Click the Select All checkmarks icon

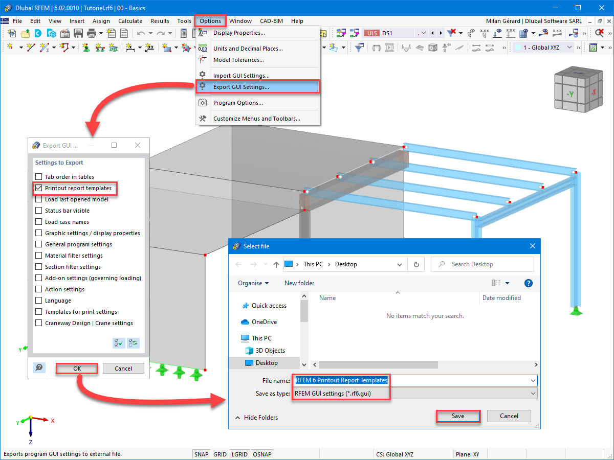pyautogui.click(x=119, y=343)
